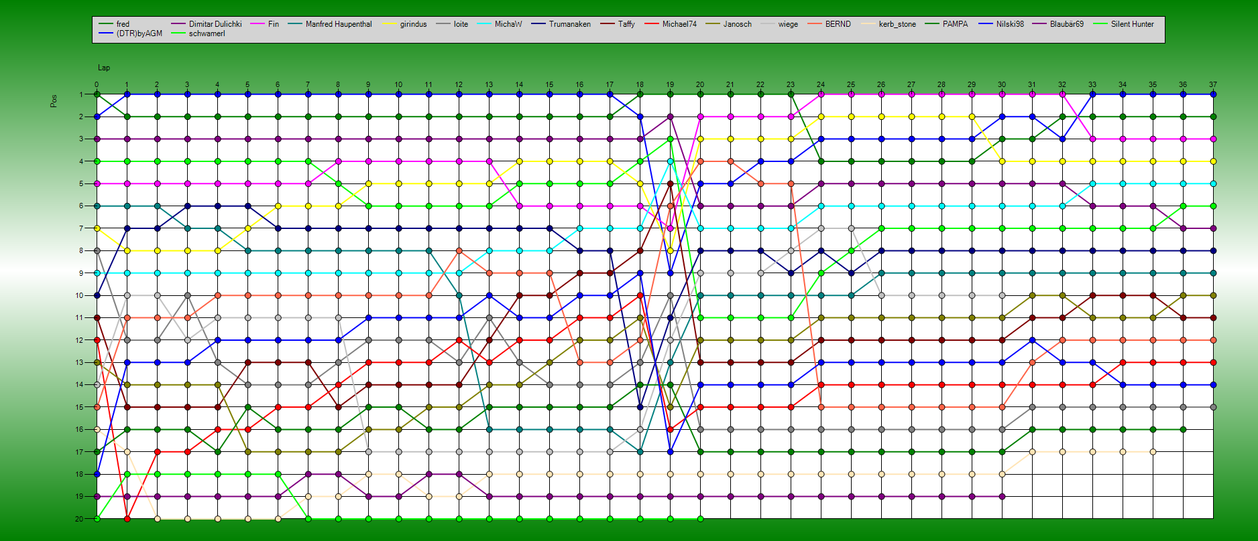Click the BERND legend entry
The height and width of the screenshot is (541, 1258).
click(838, 24)
